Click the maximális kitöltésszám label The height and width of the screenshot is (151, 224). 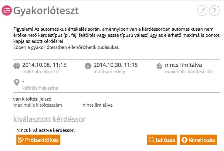[x=38, y=105]
